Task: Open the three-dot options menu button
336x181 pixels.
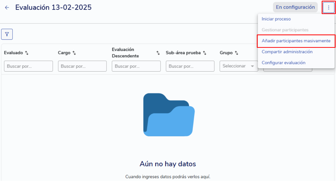Action: pyautogui.click(x=328, y=8)
